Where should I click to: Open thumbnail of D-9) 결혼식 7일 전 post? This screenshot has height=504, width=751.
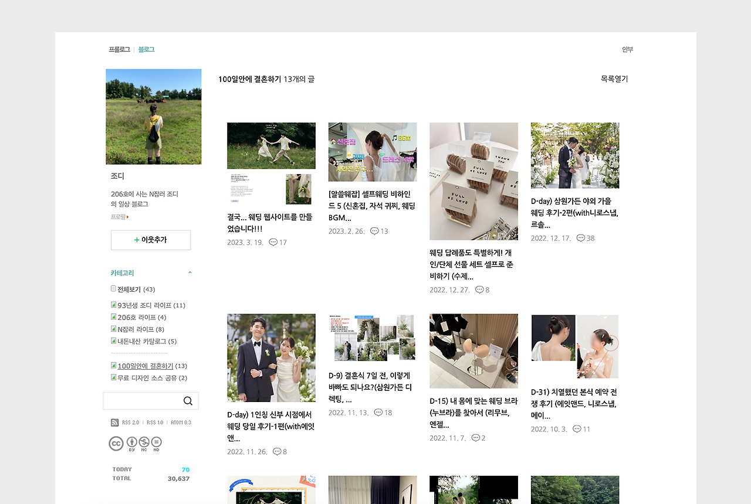tap(373, 338)
